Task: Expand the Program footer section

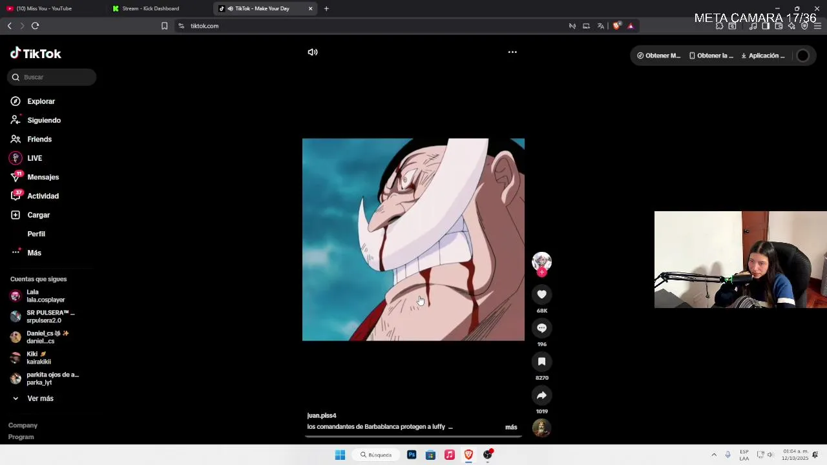Action: coord(21,437)
